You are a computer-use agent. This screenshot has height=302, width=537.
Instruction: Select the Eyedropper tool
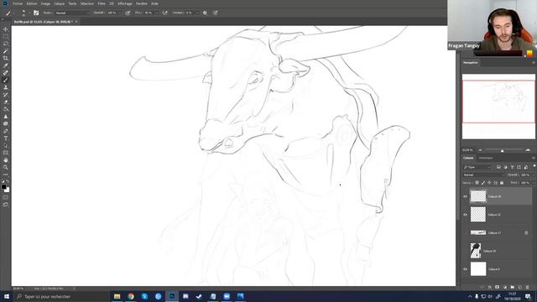[x=6, y=65]
